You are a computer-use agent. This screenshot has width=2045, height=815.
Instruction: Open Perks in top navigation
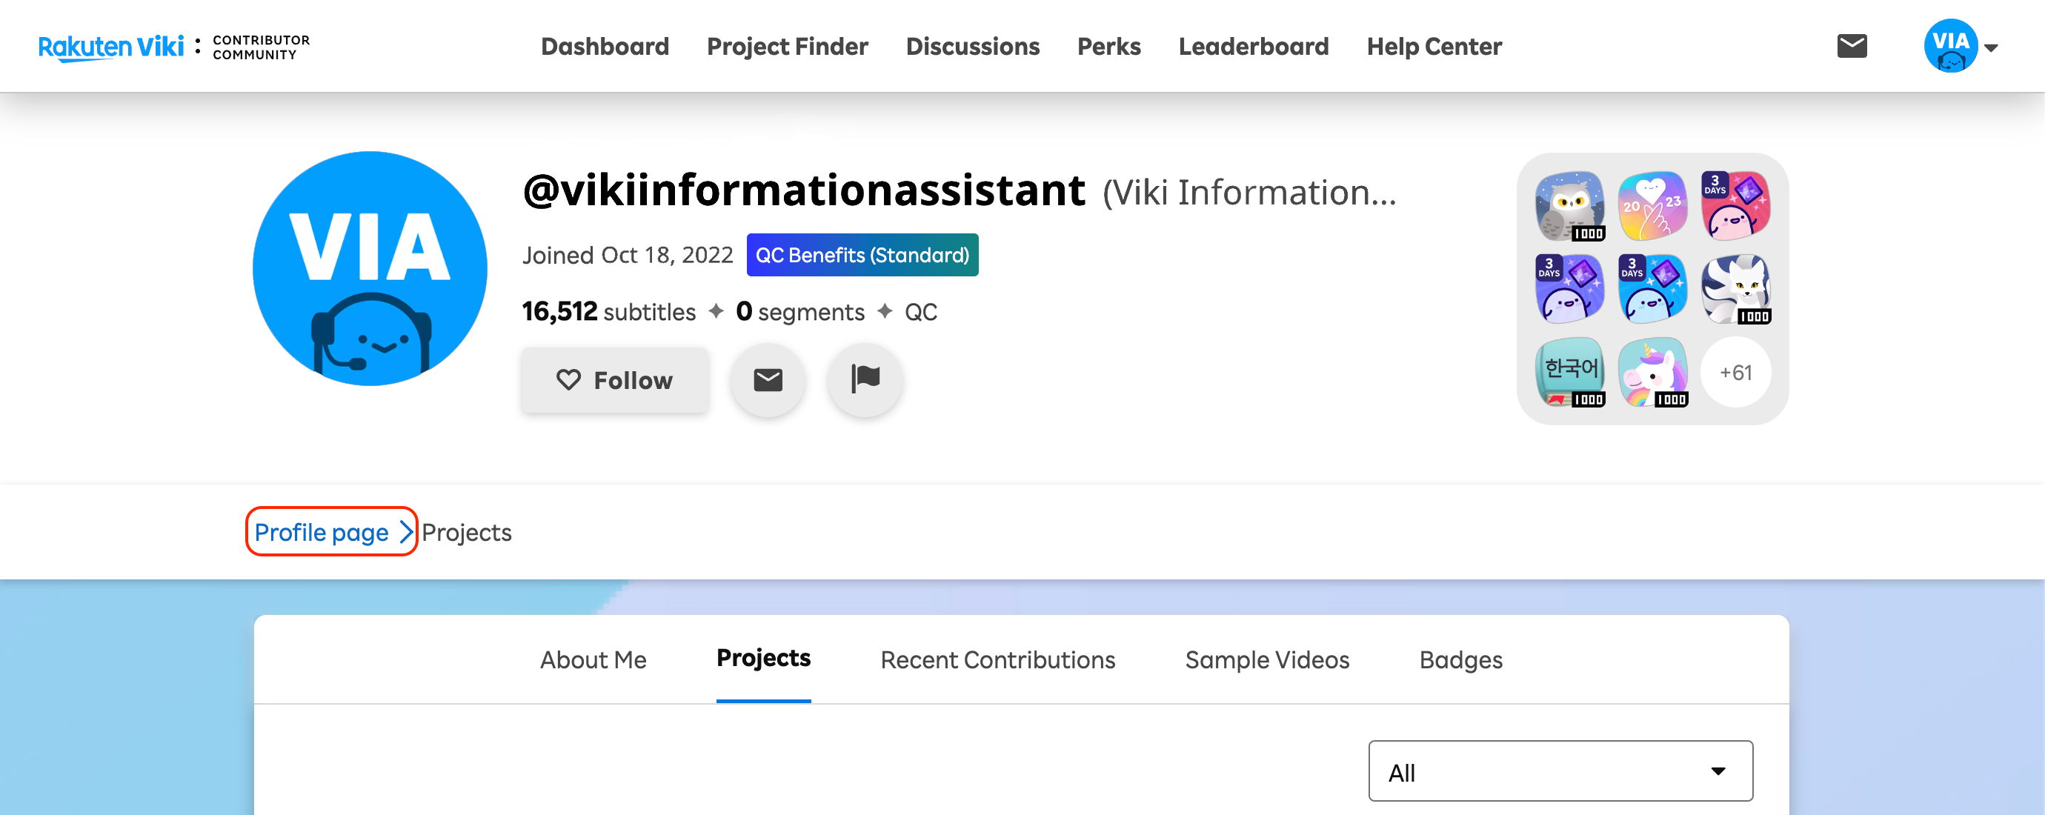click(1108, 47)
